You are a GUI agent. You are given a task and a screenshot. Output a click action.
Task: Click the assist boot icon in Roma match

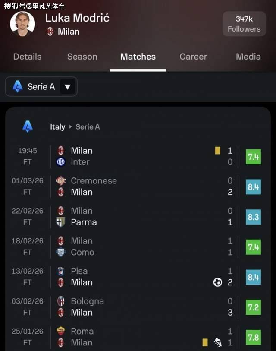tap(218, 342)
